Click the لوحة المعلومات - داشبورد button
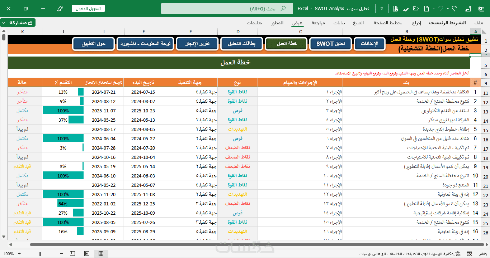Screen dimensions: 490x258 [x=146, y=44]
